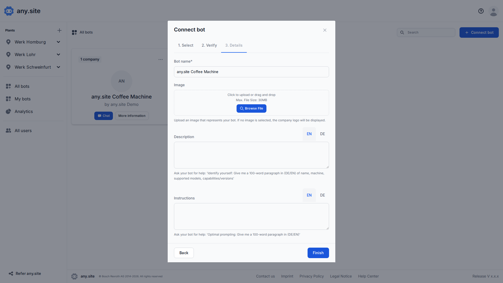Switch Description language to DE

tap(322, 134)
